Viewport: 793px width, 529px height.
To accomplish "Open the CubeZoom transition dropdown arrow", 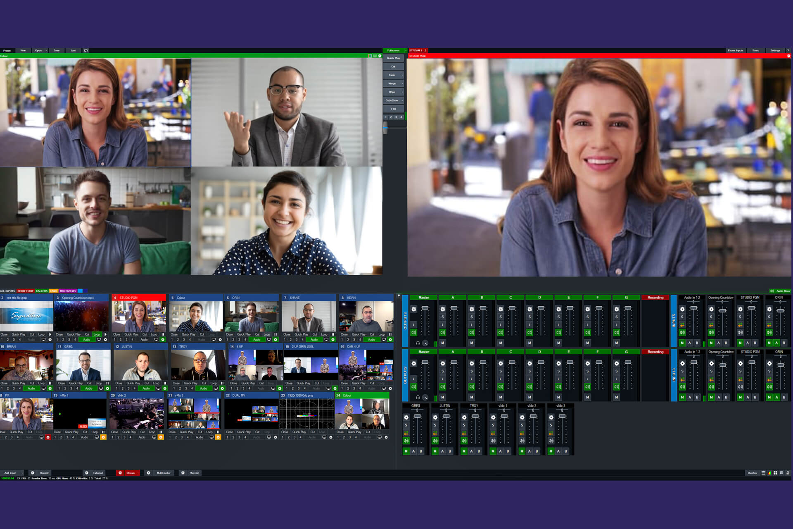I will pyautogui.click(x=402, y=100).
